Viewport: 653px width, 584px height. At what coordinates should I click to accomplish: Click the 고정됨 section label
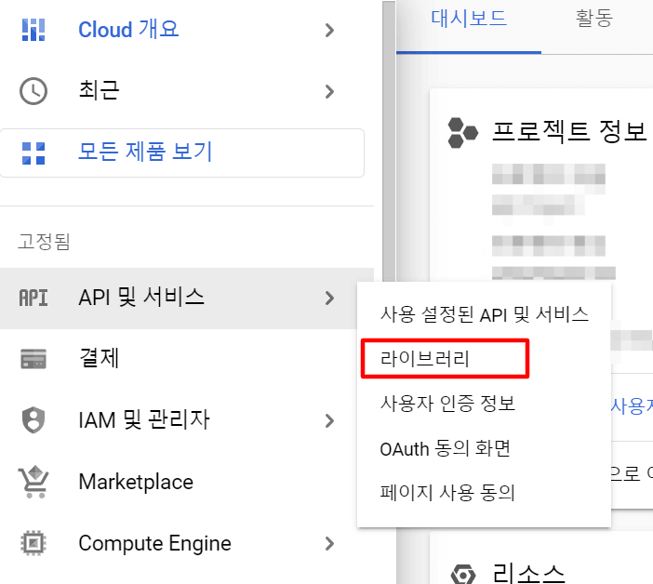[44, 242]
